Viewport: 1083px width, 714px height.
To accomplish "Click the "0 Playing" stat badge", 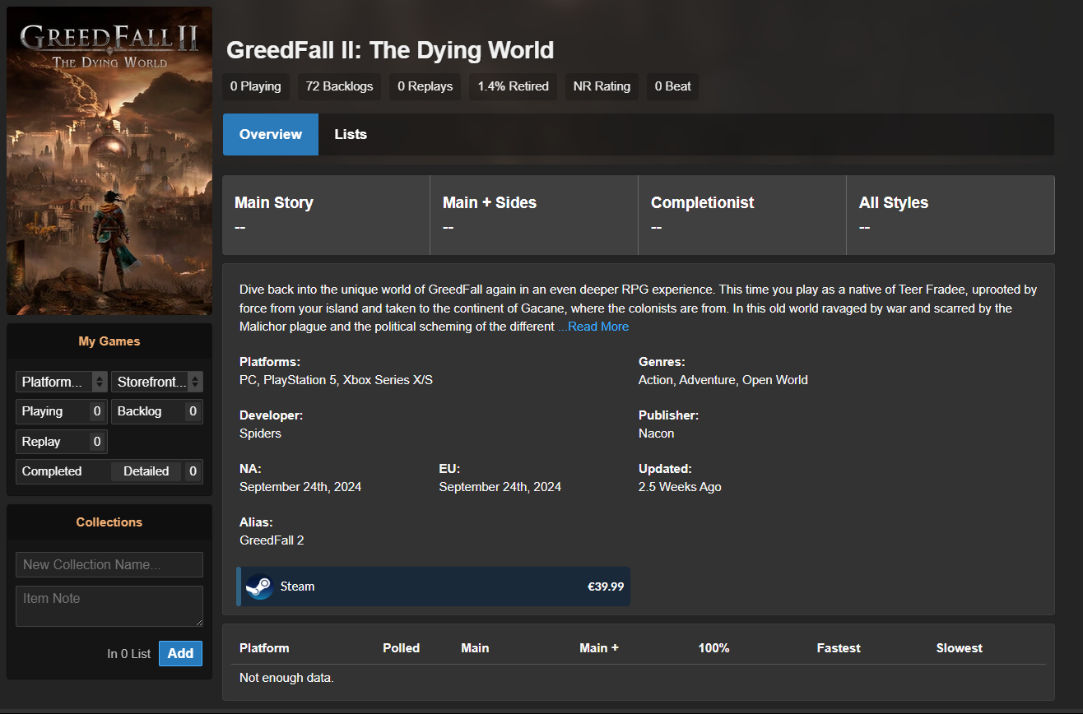I will pos(256,86).
